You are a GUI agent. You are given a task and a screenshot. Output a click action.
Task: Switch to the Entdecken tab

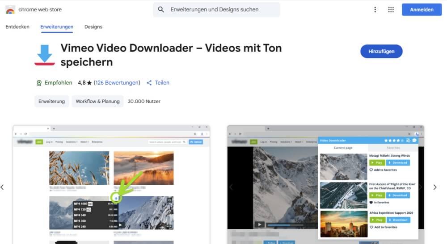17,27
